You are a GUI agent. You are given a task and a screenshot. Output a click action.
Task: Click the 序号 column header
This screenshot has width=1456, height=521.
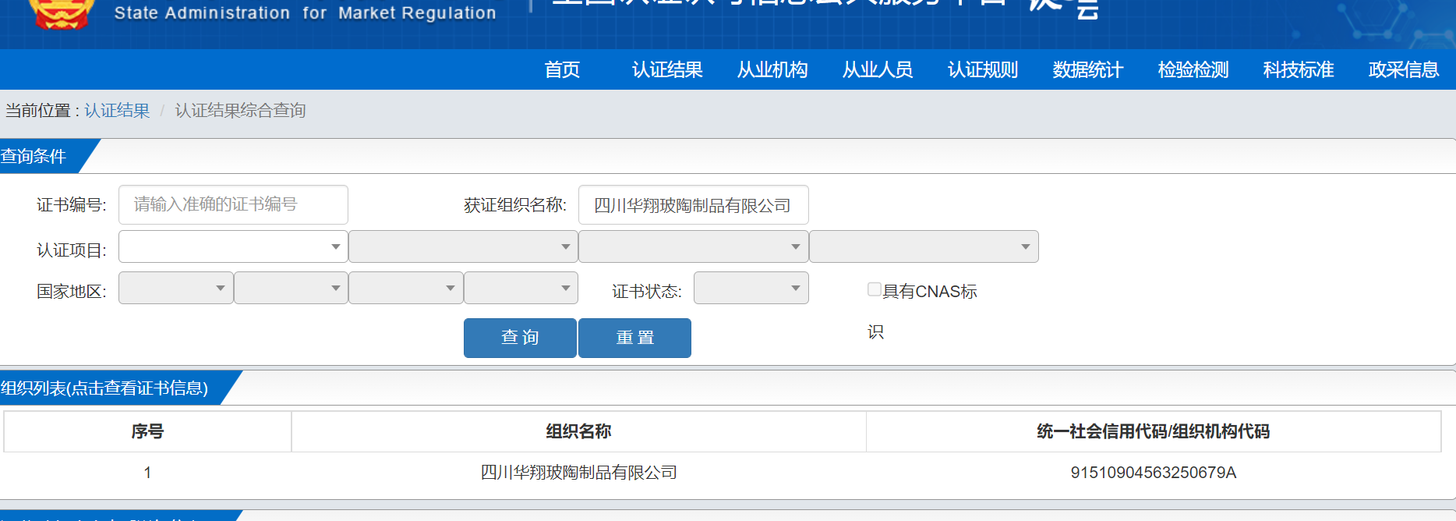click(147, 431)
